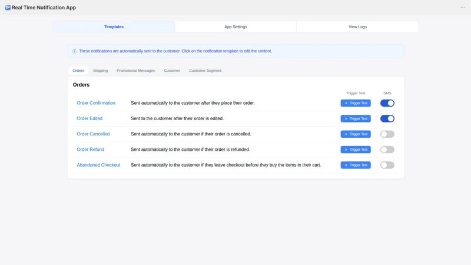471x265 pixels.
Task: Trigger Test for Order Refund
Action: tap(356, 150)
